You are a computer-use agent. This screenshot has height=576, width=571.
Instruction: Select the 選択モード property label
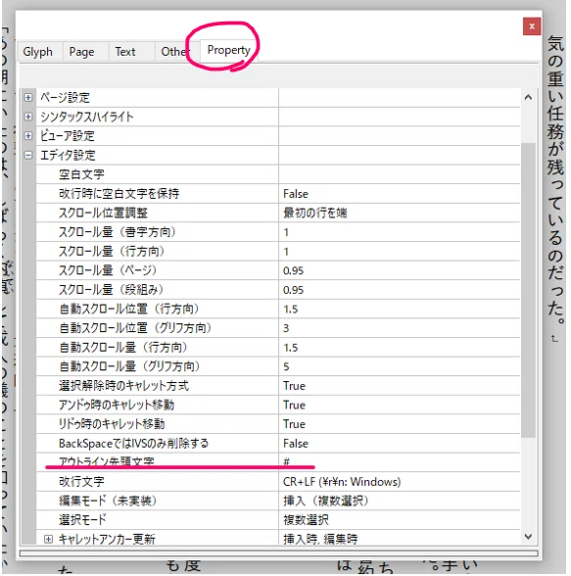tap(82, 519)
